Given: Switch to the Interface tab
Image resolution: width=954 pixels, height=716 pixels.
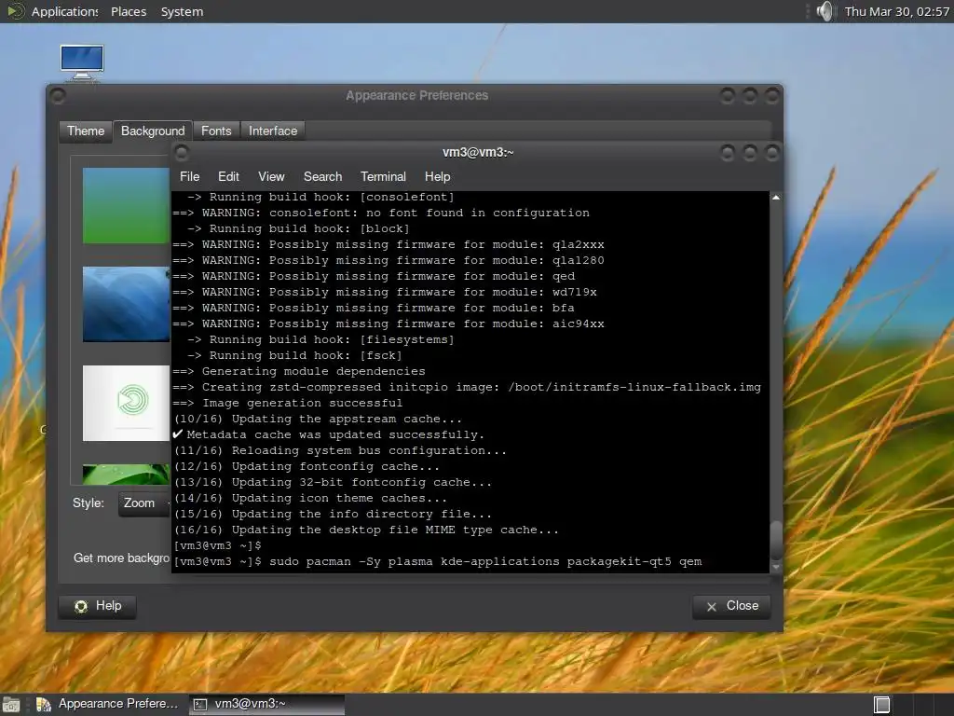Looking at the screenshot, I should tap(273, 131).
